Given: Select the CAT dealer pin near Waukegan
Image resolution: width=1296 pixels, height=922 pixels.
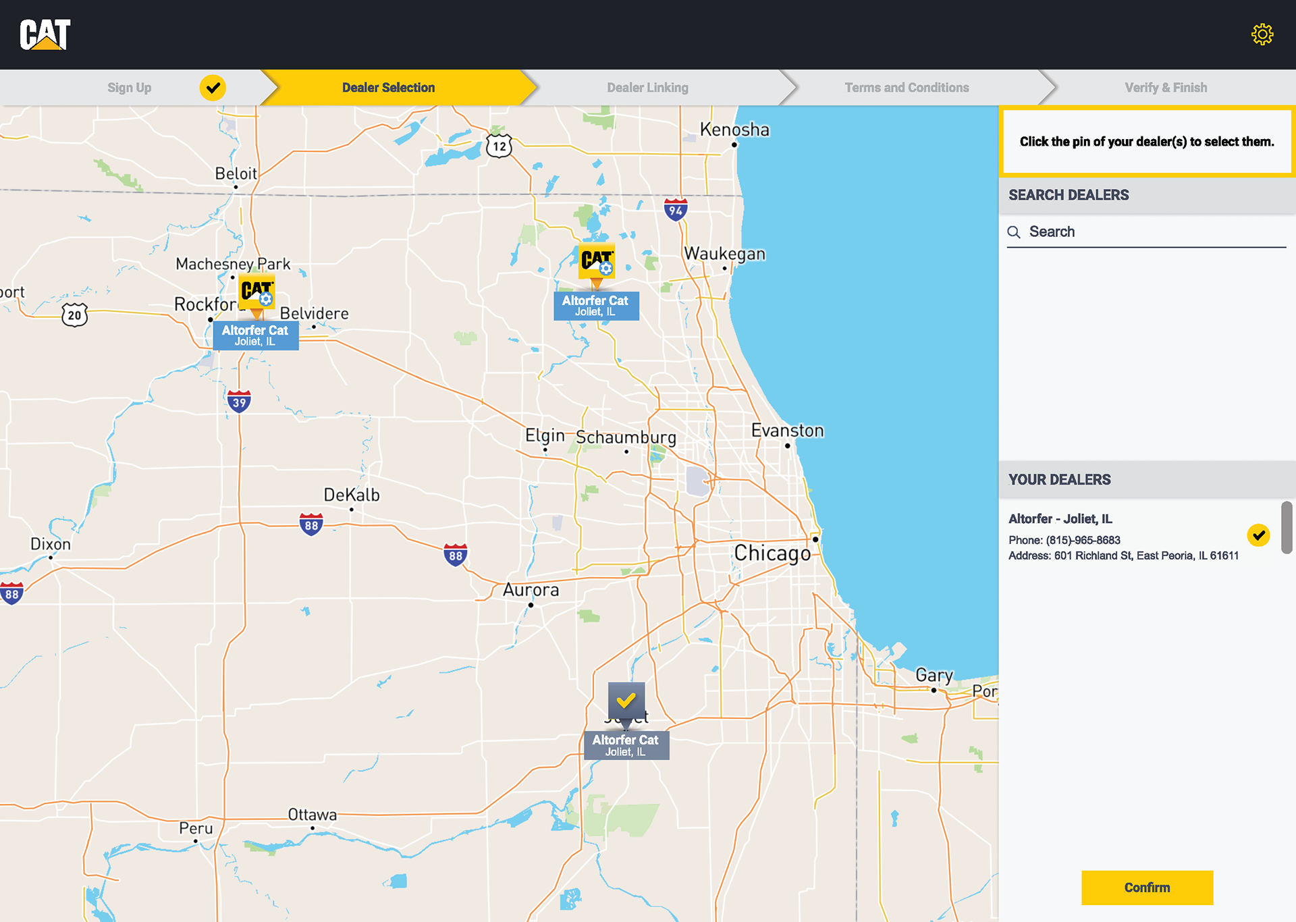Looking at the screenshot, I should click(597, 265).
